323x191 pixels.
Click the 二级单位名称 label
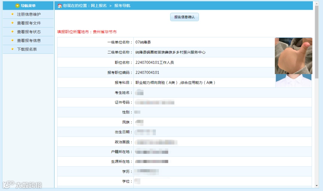point(120,53)
